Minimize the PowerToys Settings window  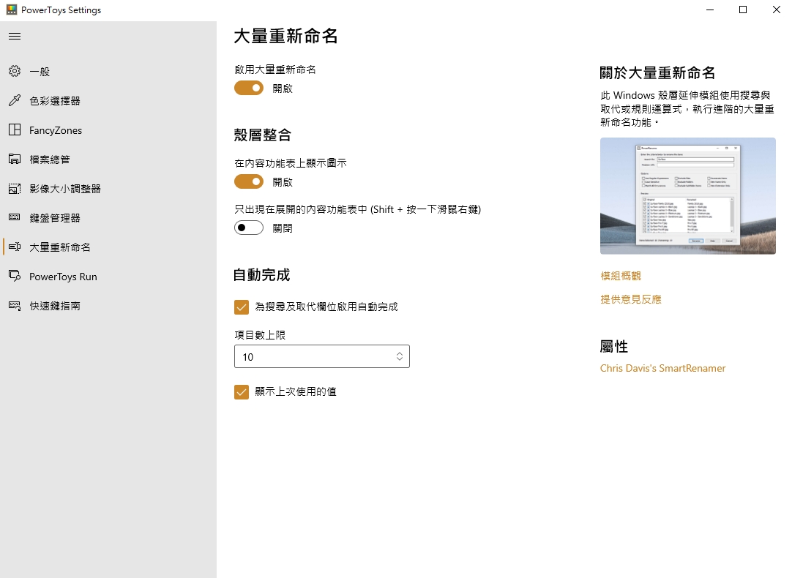pyautogui.click(x=710, y=10)
